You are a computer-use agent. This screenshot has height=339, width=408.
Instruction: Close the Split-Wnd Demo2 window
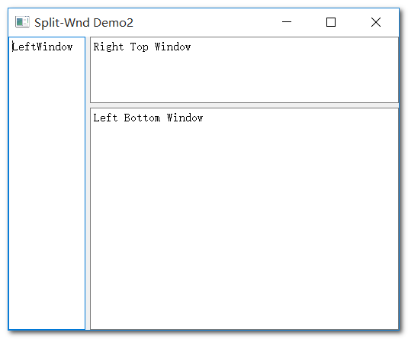point(376,22)
